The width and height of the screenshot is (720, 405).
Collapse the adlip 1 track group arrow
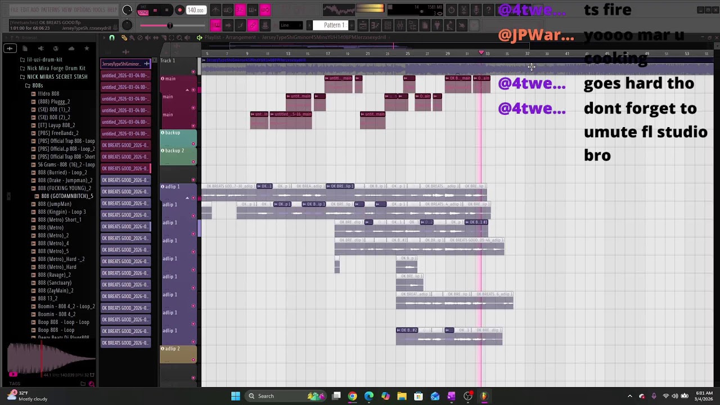tap(188, 198)
